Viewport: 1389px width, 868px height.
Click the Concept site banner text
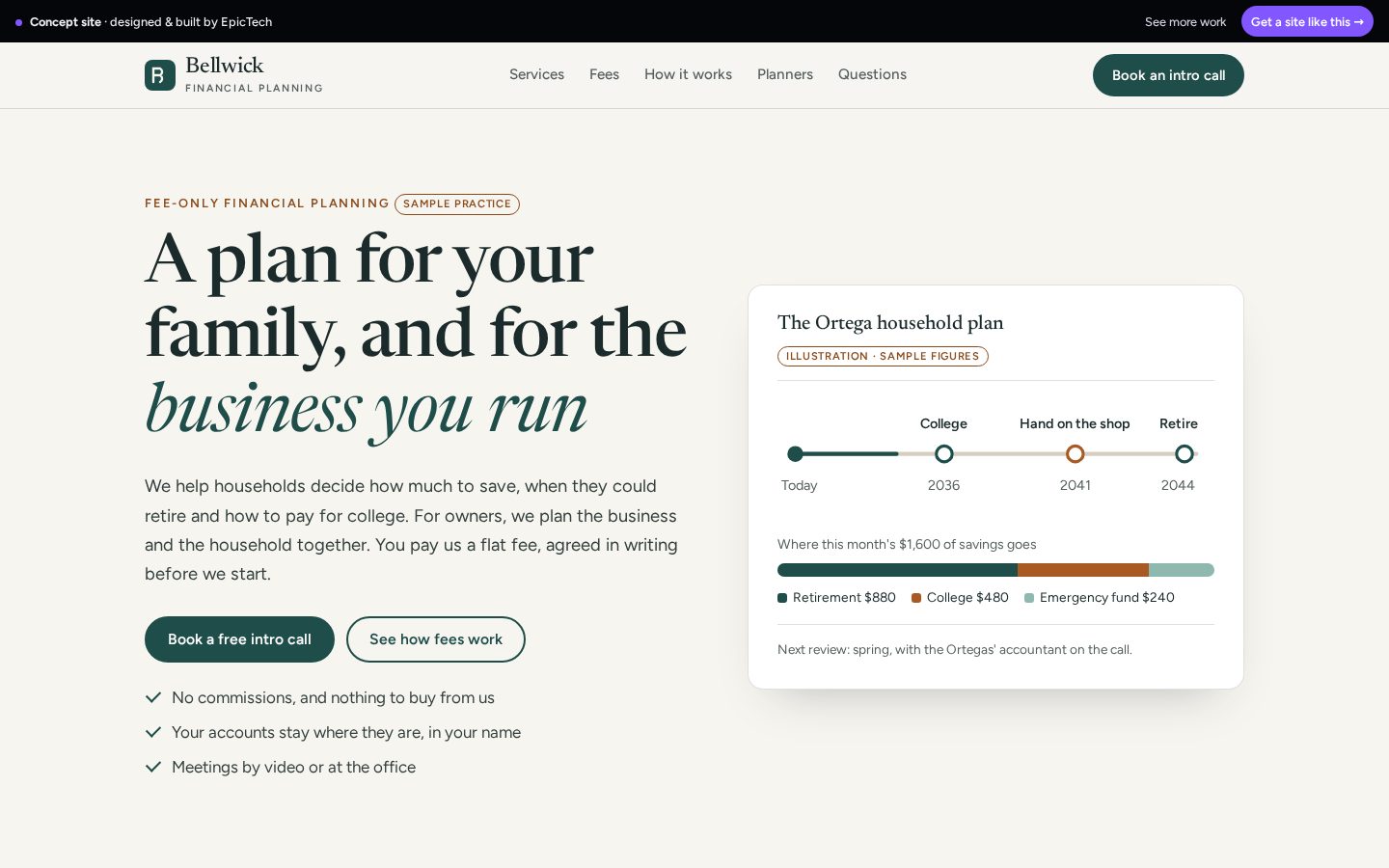click(x=150, y=21)
